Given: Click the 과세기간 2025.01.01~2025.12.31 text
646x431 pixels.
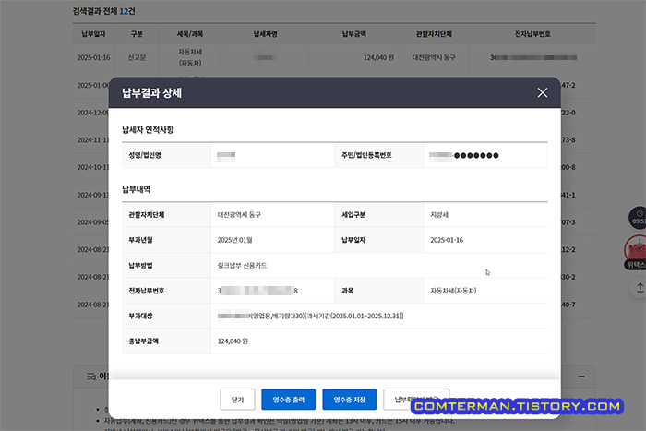Looking at the screenshot, I should pos(353,316).
